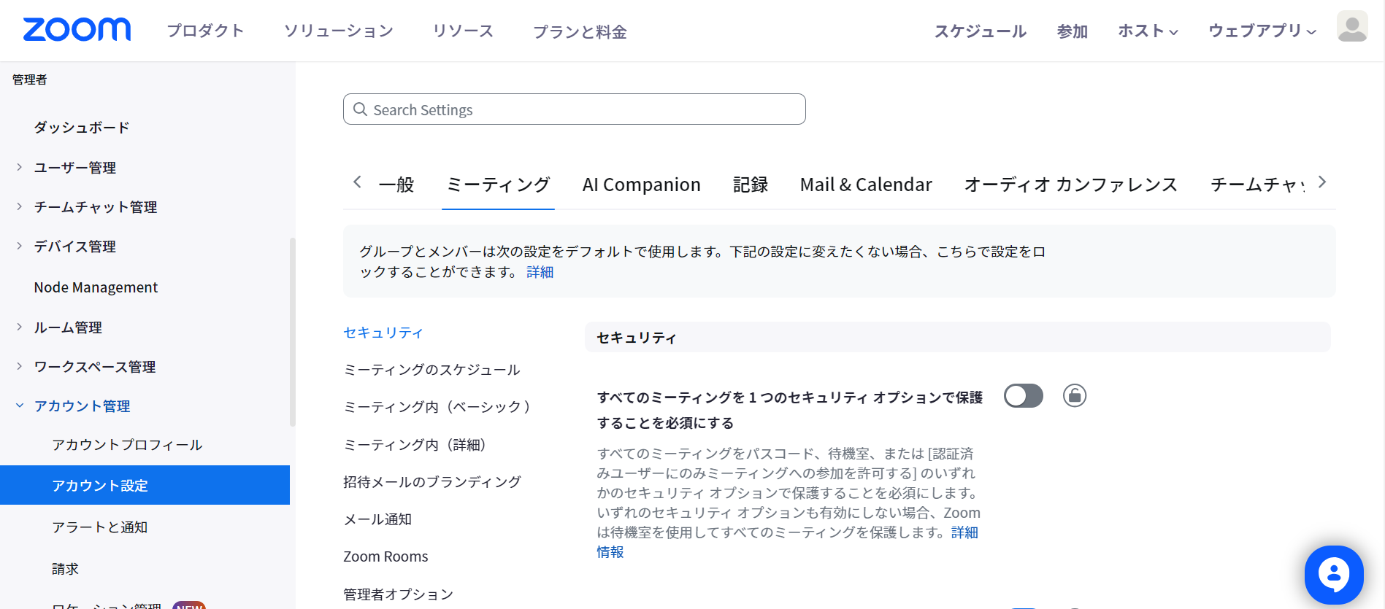This screenshot has width=1385, height=609.
Task: Switch to the AI Companion tab
Action: click(x=641, y=185)
